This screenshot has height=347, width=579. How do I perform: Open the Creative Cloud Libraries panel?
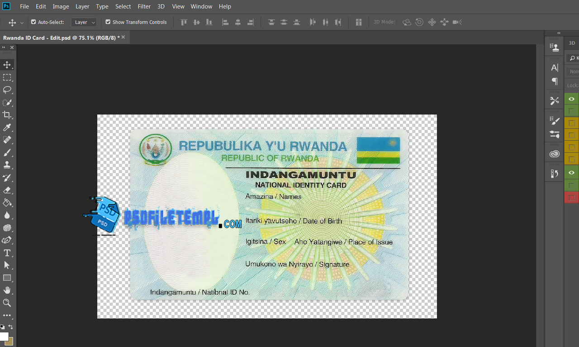pyautogui.click(x=555, y=154)
